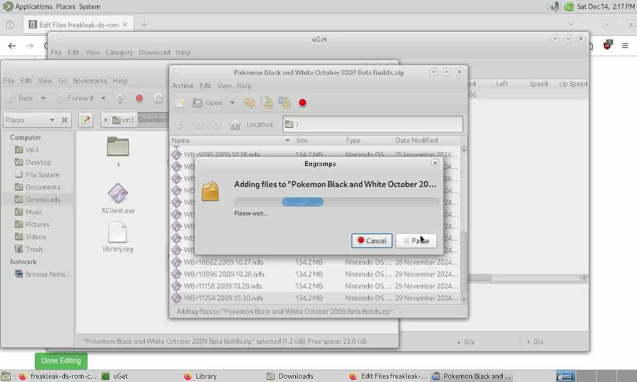The image size is (637, 382).
Task: Expand Forward history dropdown in file manager
Action: click(x=104, y=98)
